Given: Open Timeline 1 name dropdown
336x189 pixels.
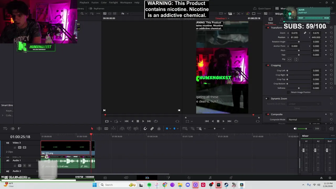Looking at the screenshot, I should (x=222, y=18).
